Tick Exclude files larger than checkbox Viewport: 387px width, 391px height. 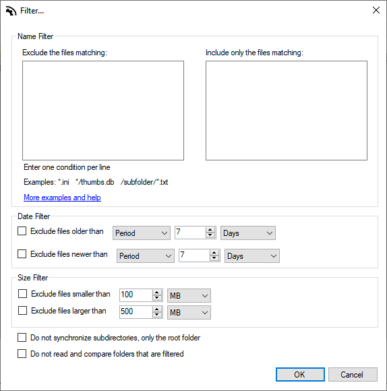pos(22,311)
